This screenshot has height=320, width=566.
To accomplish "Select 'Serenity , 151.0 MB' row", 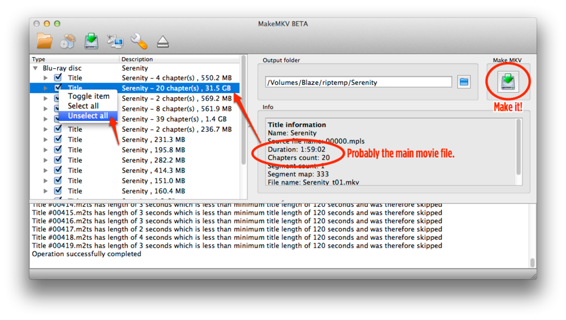I will [x=153, y=181].
